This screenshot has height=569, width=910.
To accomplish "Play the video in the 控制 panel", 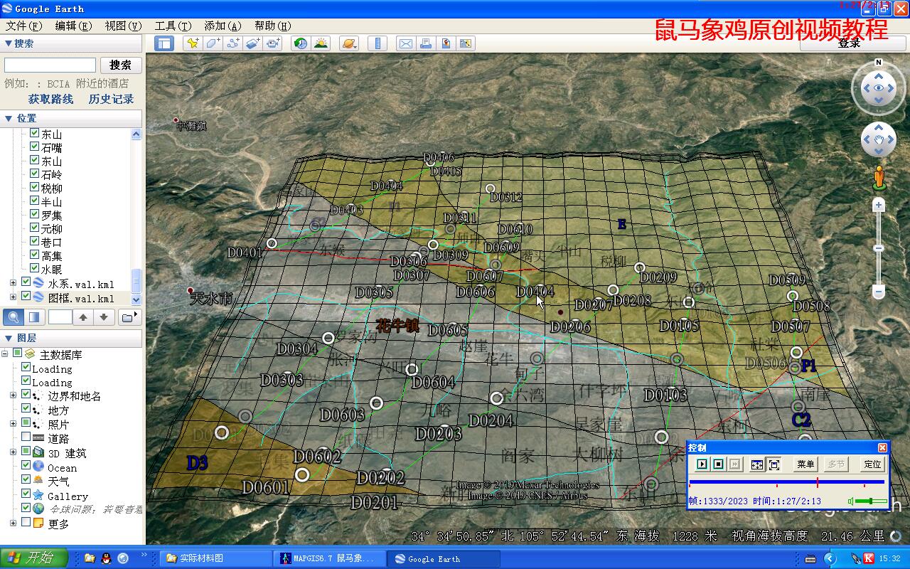I will point(702,464).
